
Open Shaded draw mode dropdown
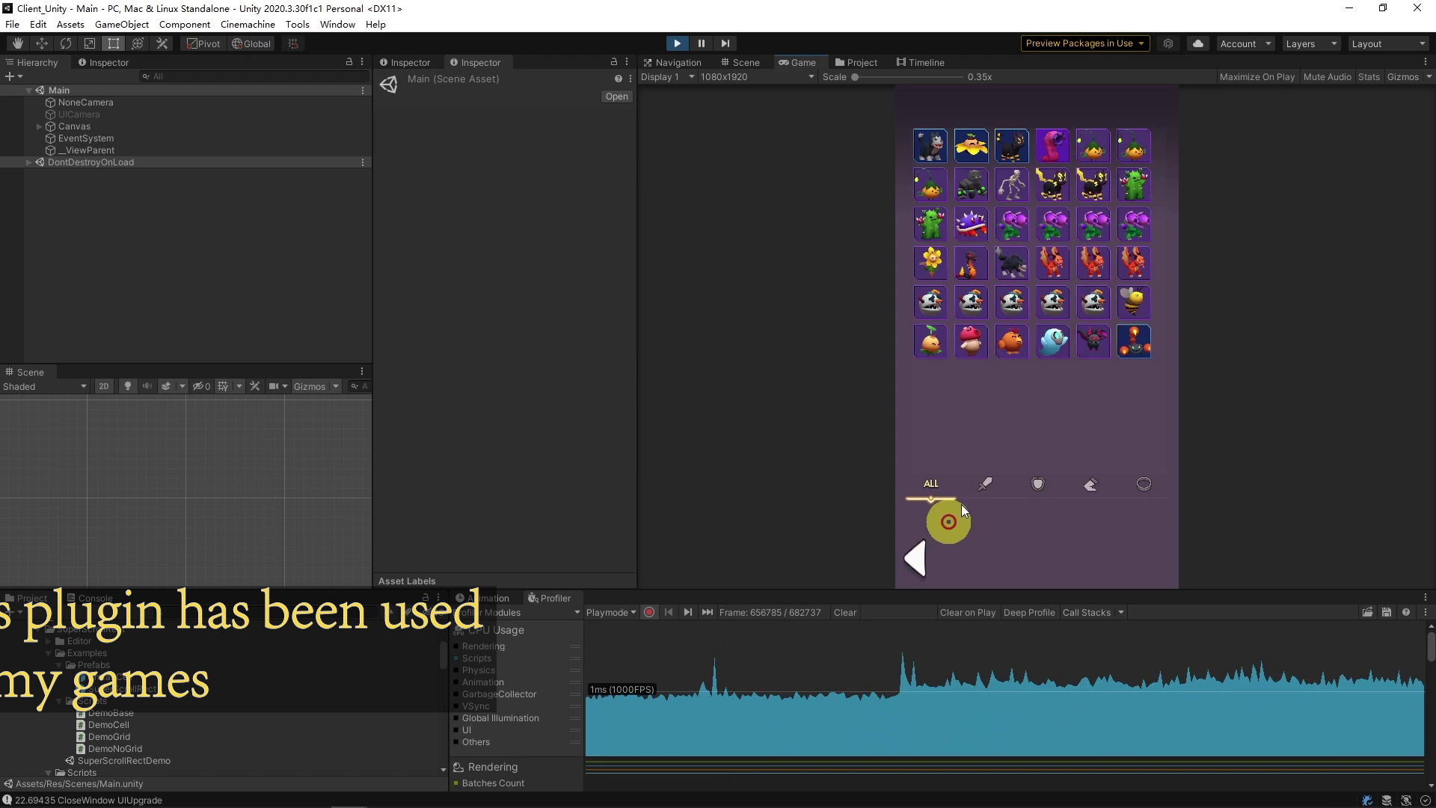click(45, 387)
